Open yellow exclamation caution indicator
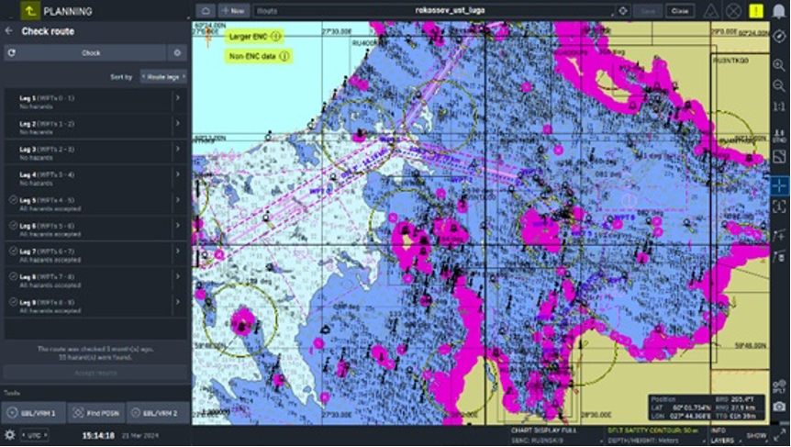 (756, 11)
